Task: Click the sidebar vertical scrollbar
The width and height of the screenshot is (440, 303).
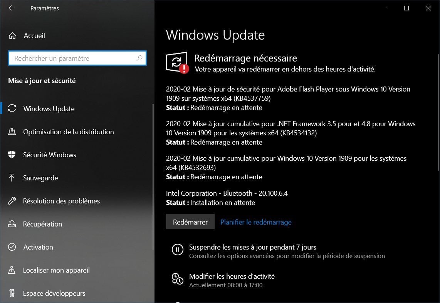Action: [153, 177]
